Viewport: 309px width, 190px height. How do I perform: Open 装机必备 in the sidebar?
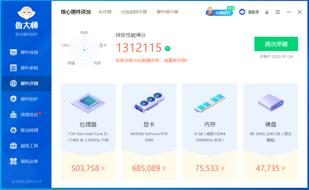[27, 161]
